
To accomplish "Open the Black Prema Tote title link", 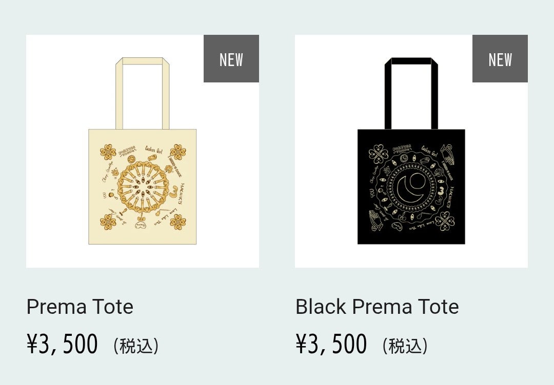I will tap(377, 307).
